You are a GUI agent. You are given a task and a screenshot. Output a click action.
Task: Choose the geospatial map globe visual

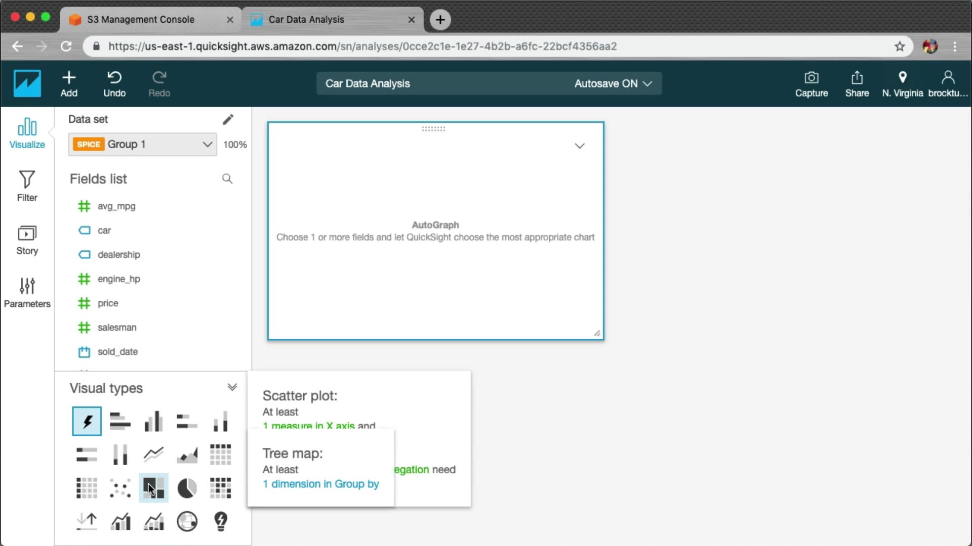(x=187, y=521)
